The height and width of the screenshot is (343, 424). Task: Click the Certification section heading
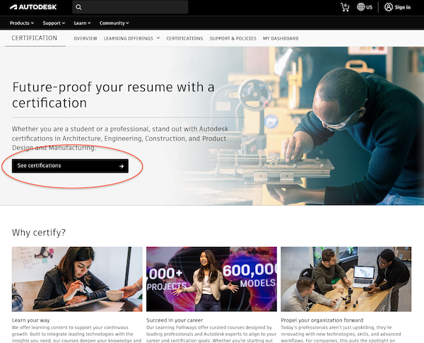click(x=35, y=38)
